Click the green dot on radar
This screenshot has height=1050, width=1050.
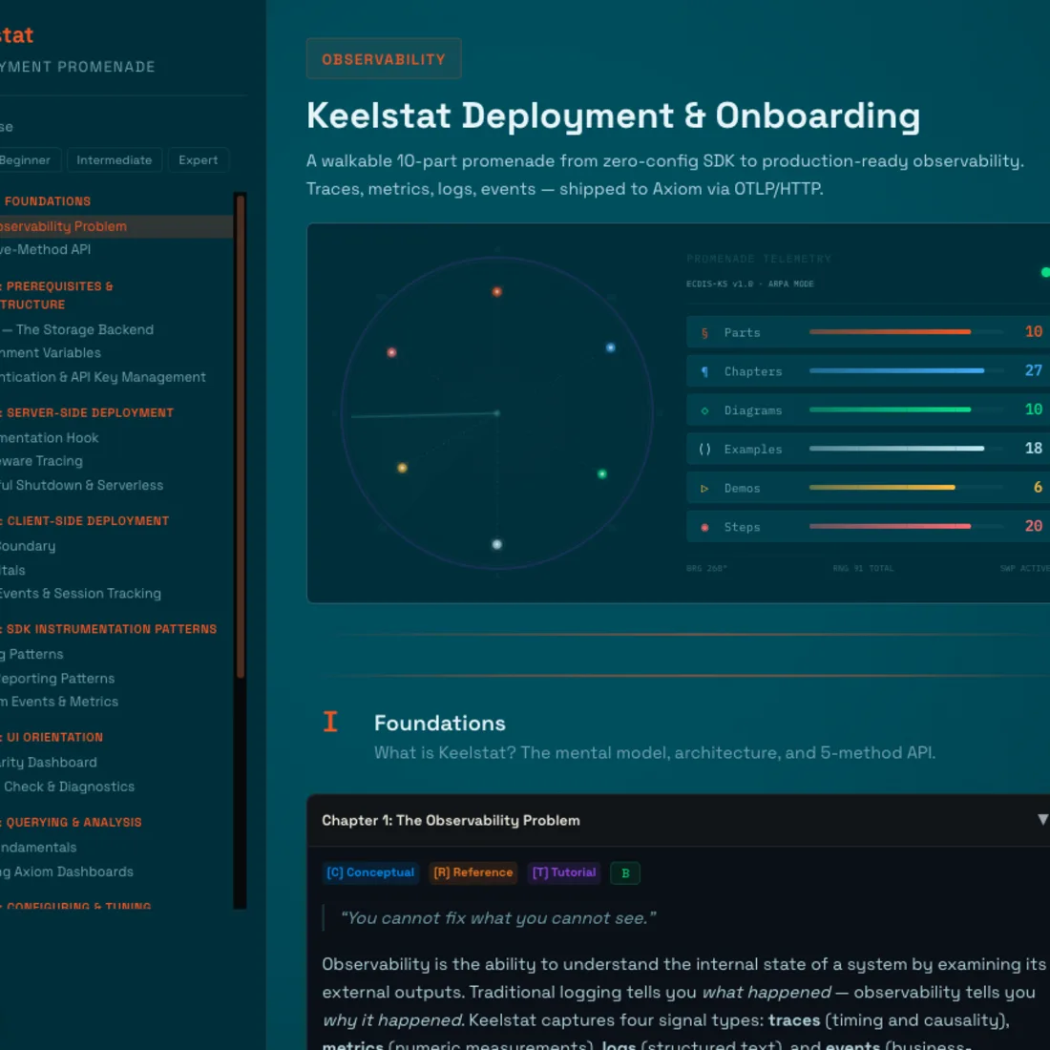[602, 474]
